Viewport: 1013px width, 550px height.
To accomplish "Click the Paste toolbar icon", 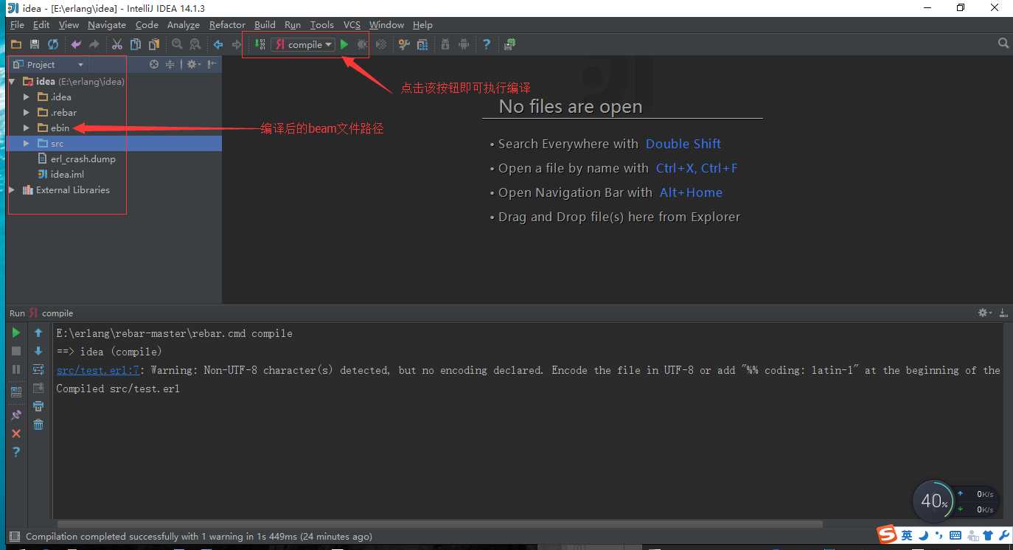I will click(154, 44).
